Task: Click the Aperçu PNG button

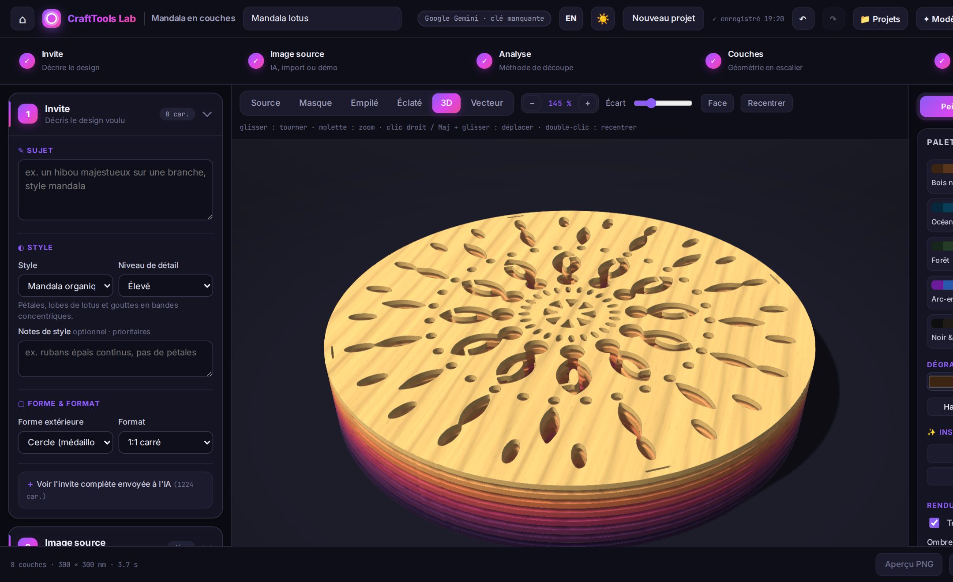Action: 909,564
